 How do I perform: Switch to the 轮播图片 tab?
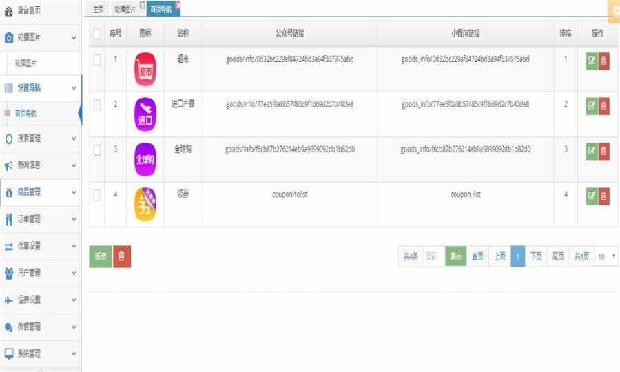coord(125,9)
